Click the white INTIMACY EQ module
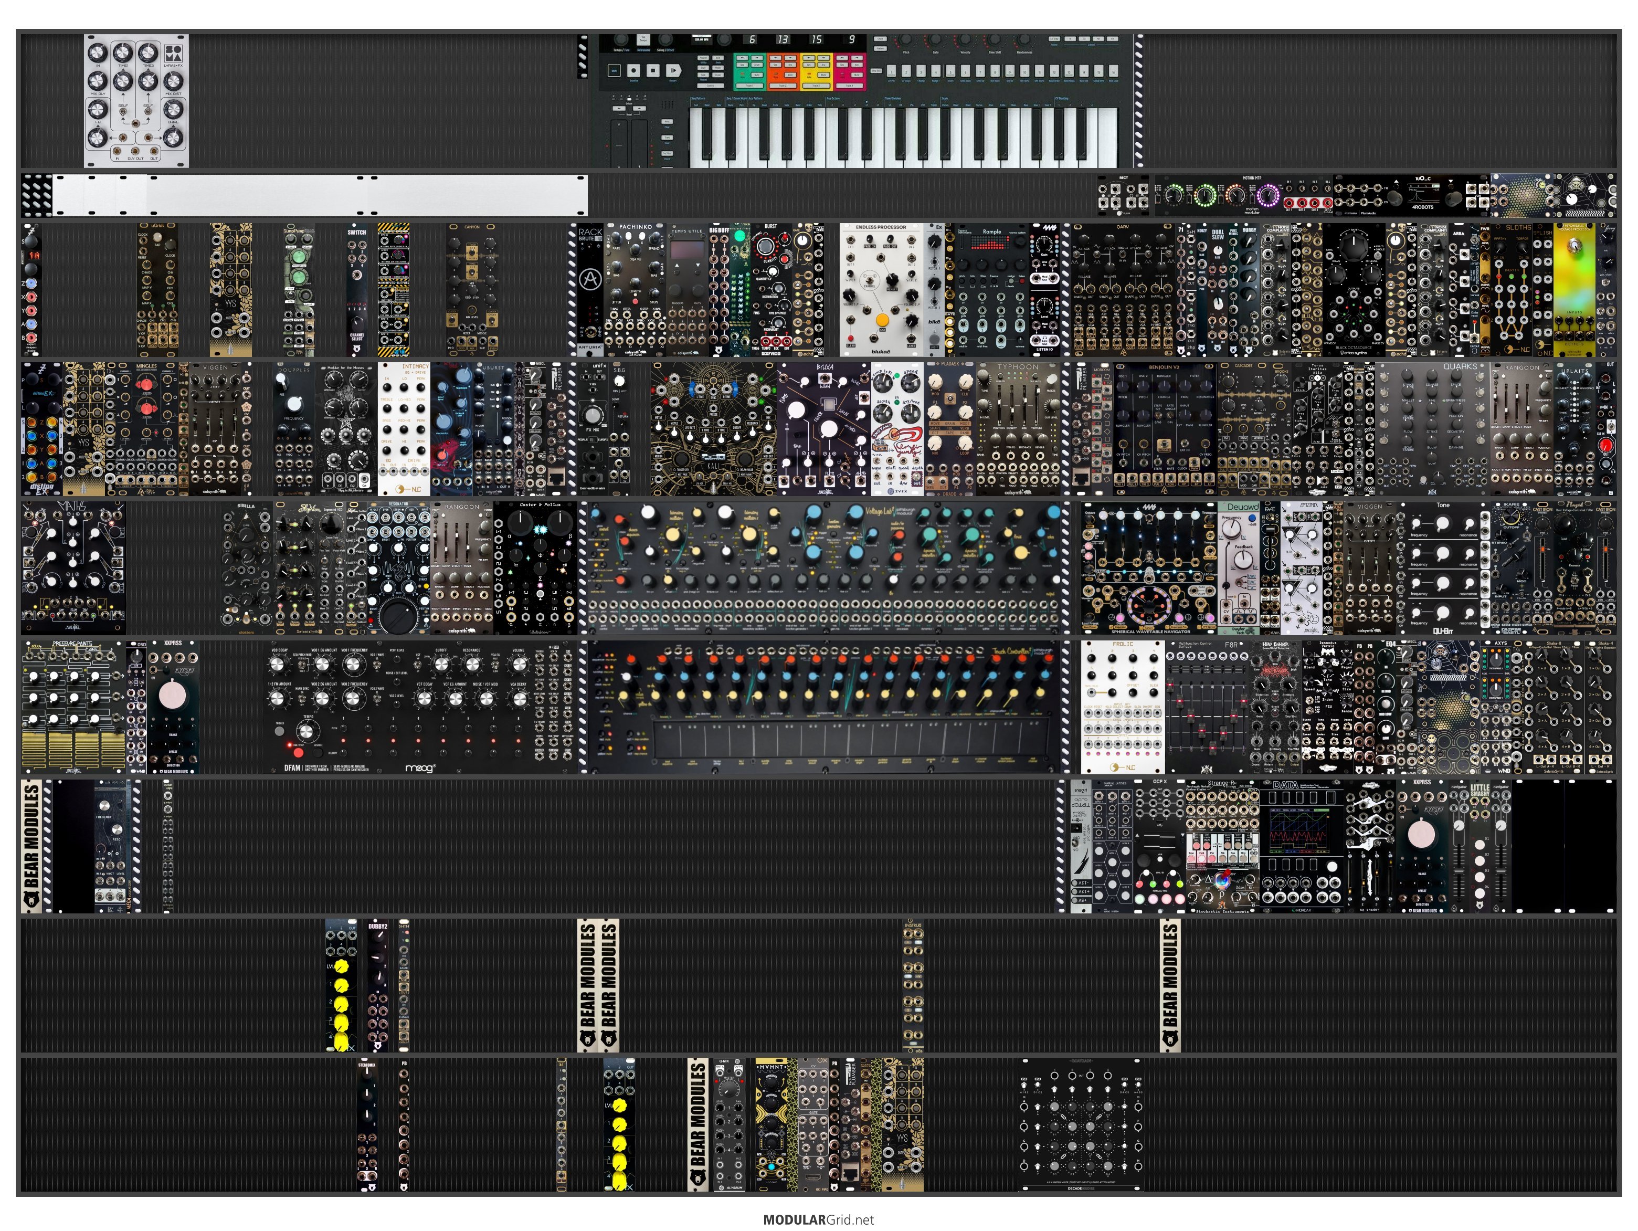The height and width of the screenshot is (1231, 1638). (404, 429)
